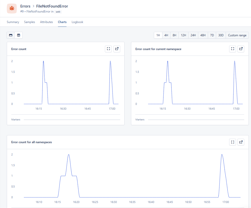Switch to the 1H time range
This screenshot has width=251, height=208.
click(158, 35)
